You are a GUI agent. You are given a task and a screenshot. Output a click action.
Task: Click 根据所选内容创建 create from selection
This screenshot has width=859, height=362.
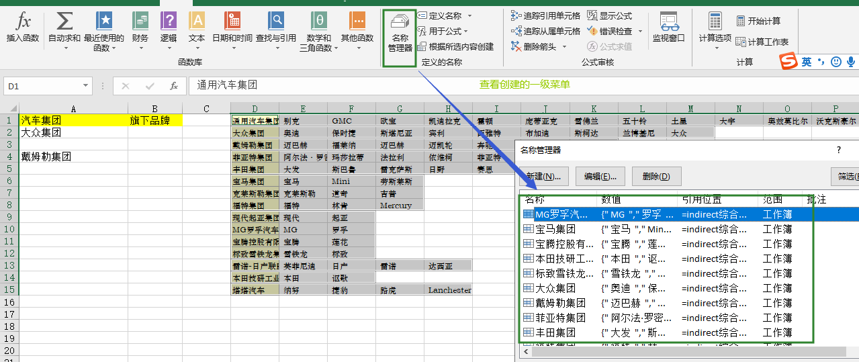point(455,46)
